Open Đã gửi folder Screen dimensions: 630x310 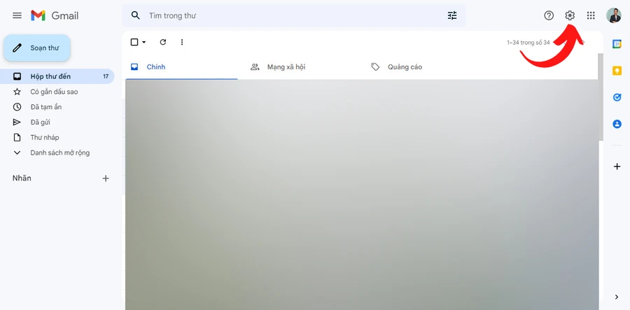(57, 122)
